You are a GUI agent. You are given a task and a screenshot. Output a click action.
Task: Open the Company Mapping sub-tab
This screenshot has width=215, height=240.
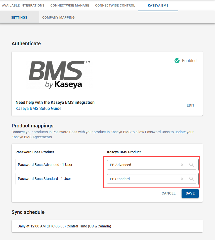[x=58, y=17]
